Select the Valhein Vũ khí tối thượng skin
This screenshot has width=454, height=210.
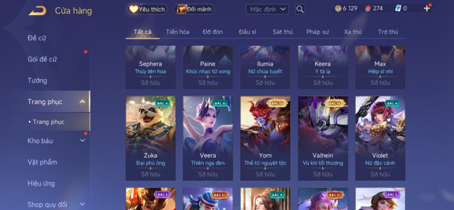(323, 138)
